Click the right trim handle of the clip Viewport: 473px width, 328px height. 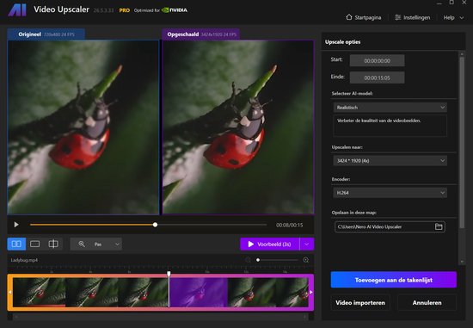[311, 292]
